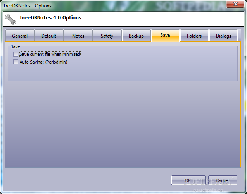Select the Notes tab
Viewport: 247px width, 194px height.
pos(78,36)
